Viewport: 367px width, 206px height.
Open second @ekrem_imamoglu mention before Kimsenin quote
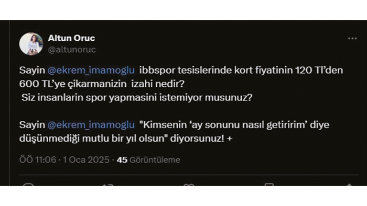click(x=91, y=125)
